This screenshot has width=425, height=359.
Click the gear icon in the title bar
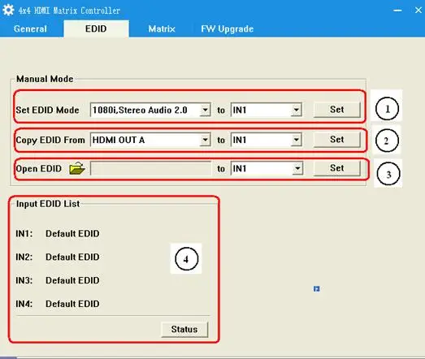(8, 10)
